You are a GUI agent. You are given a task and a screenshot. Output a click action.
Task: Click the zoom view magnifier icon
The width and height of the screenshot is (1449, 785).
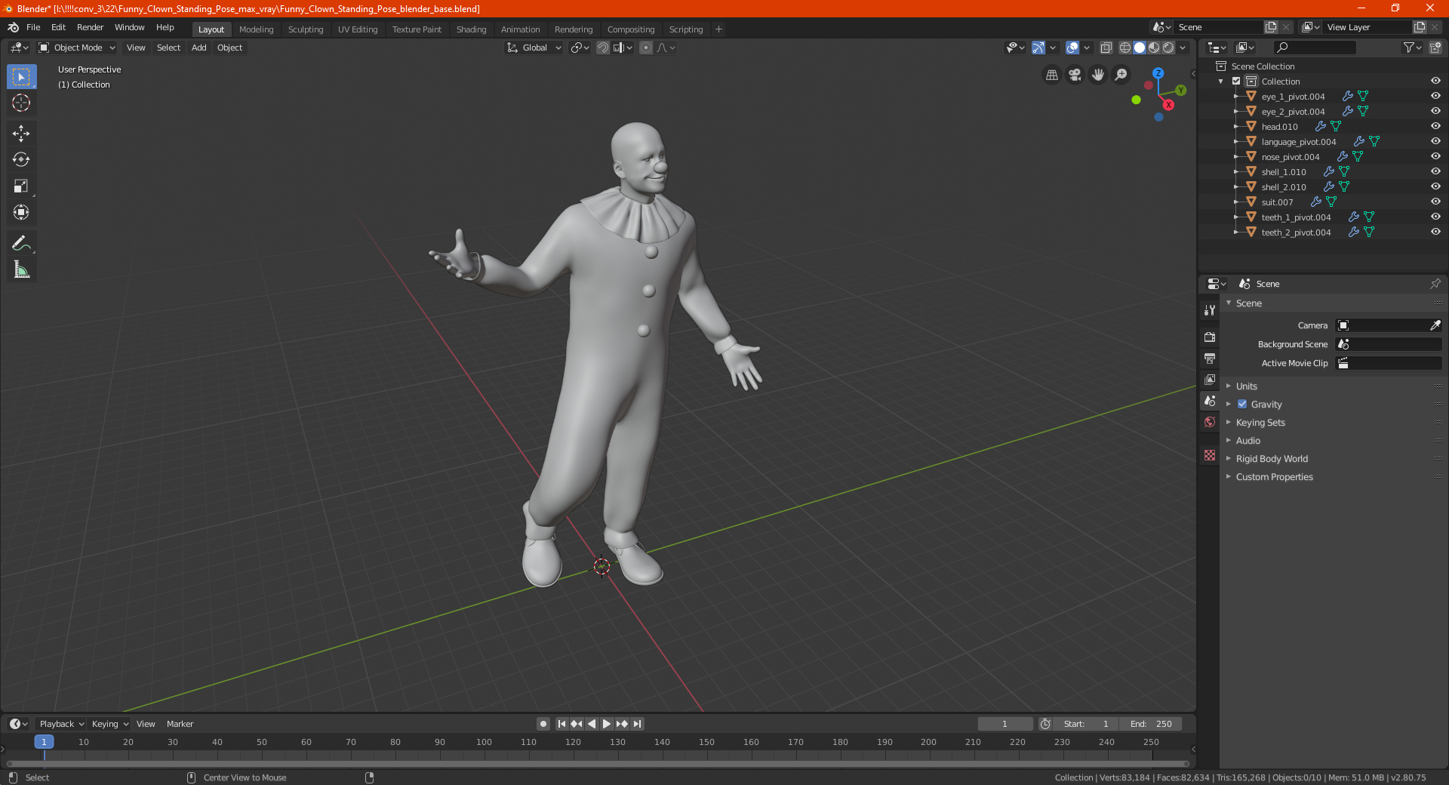[1121, 75]
